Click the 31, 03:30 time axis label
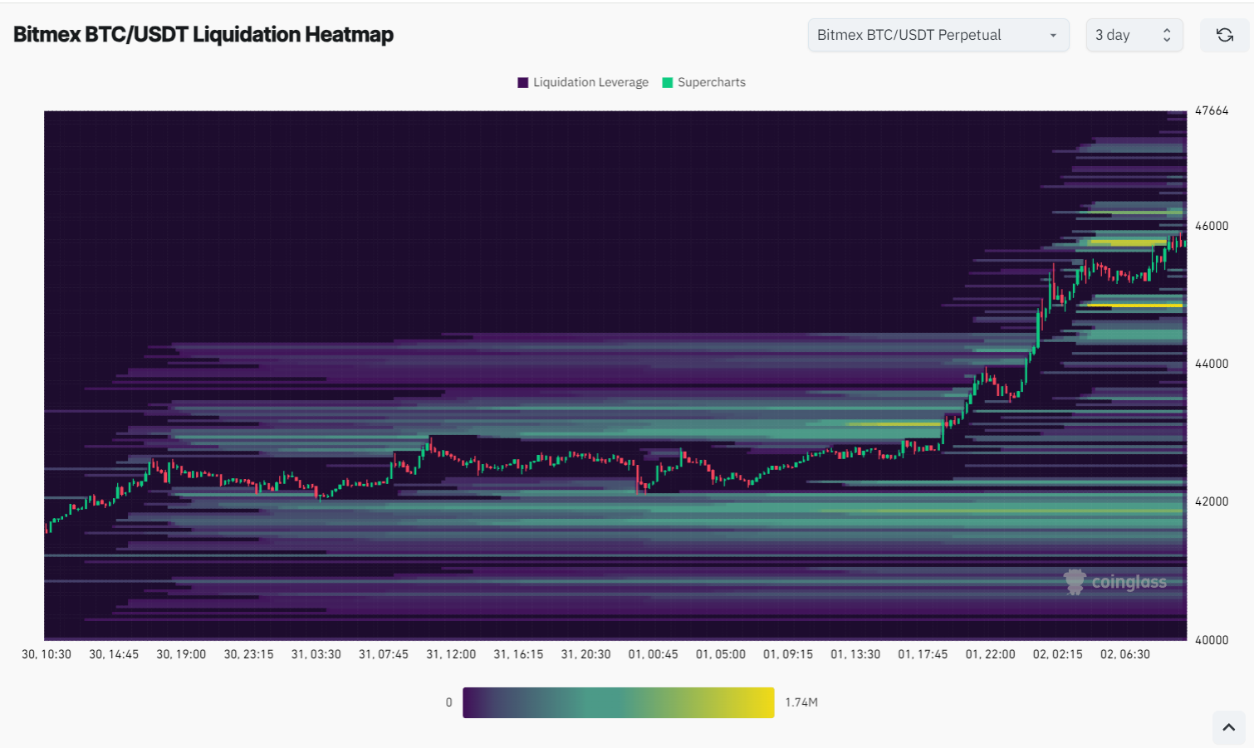This screenshot has width=1254, height=748. [316, 654]
